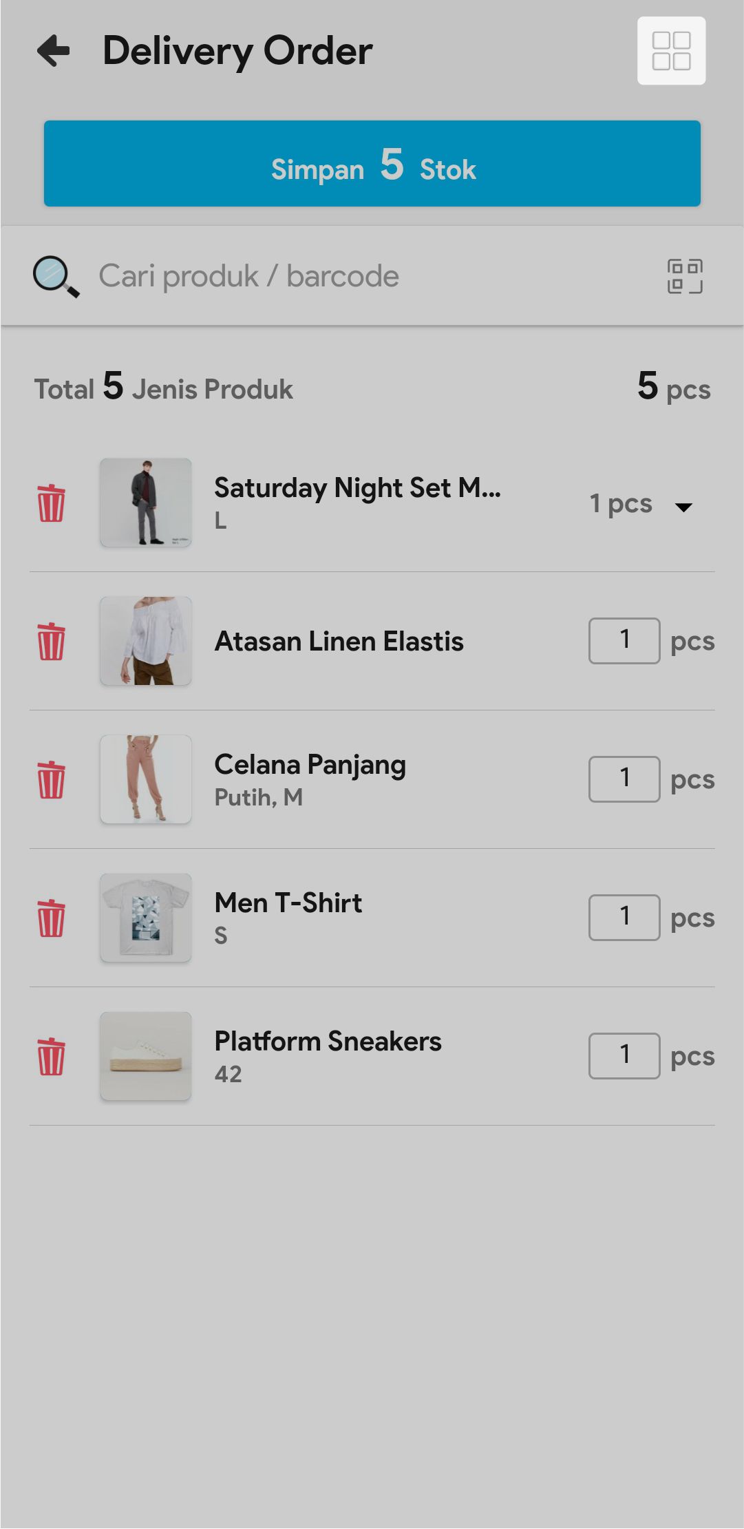Remove Atasan Linen Elastis with trash icon
This screenshot has height=1529, width=744.
[x=51, y=642]
